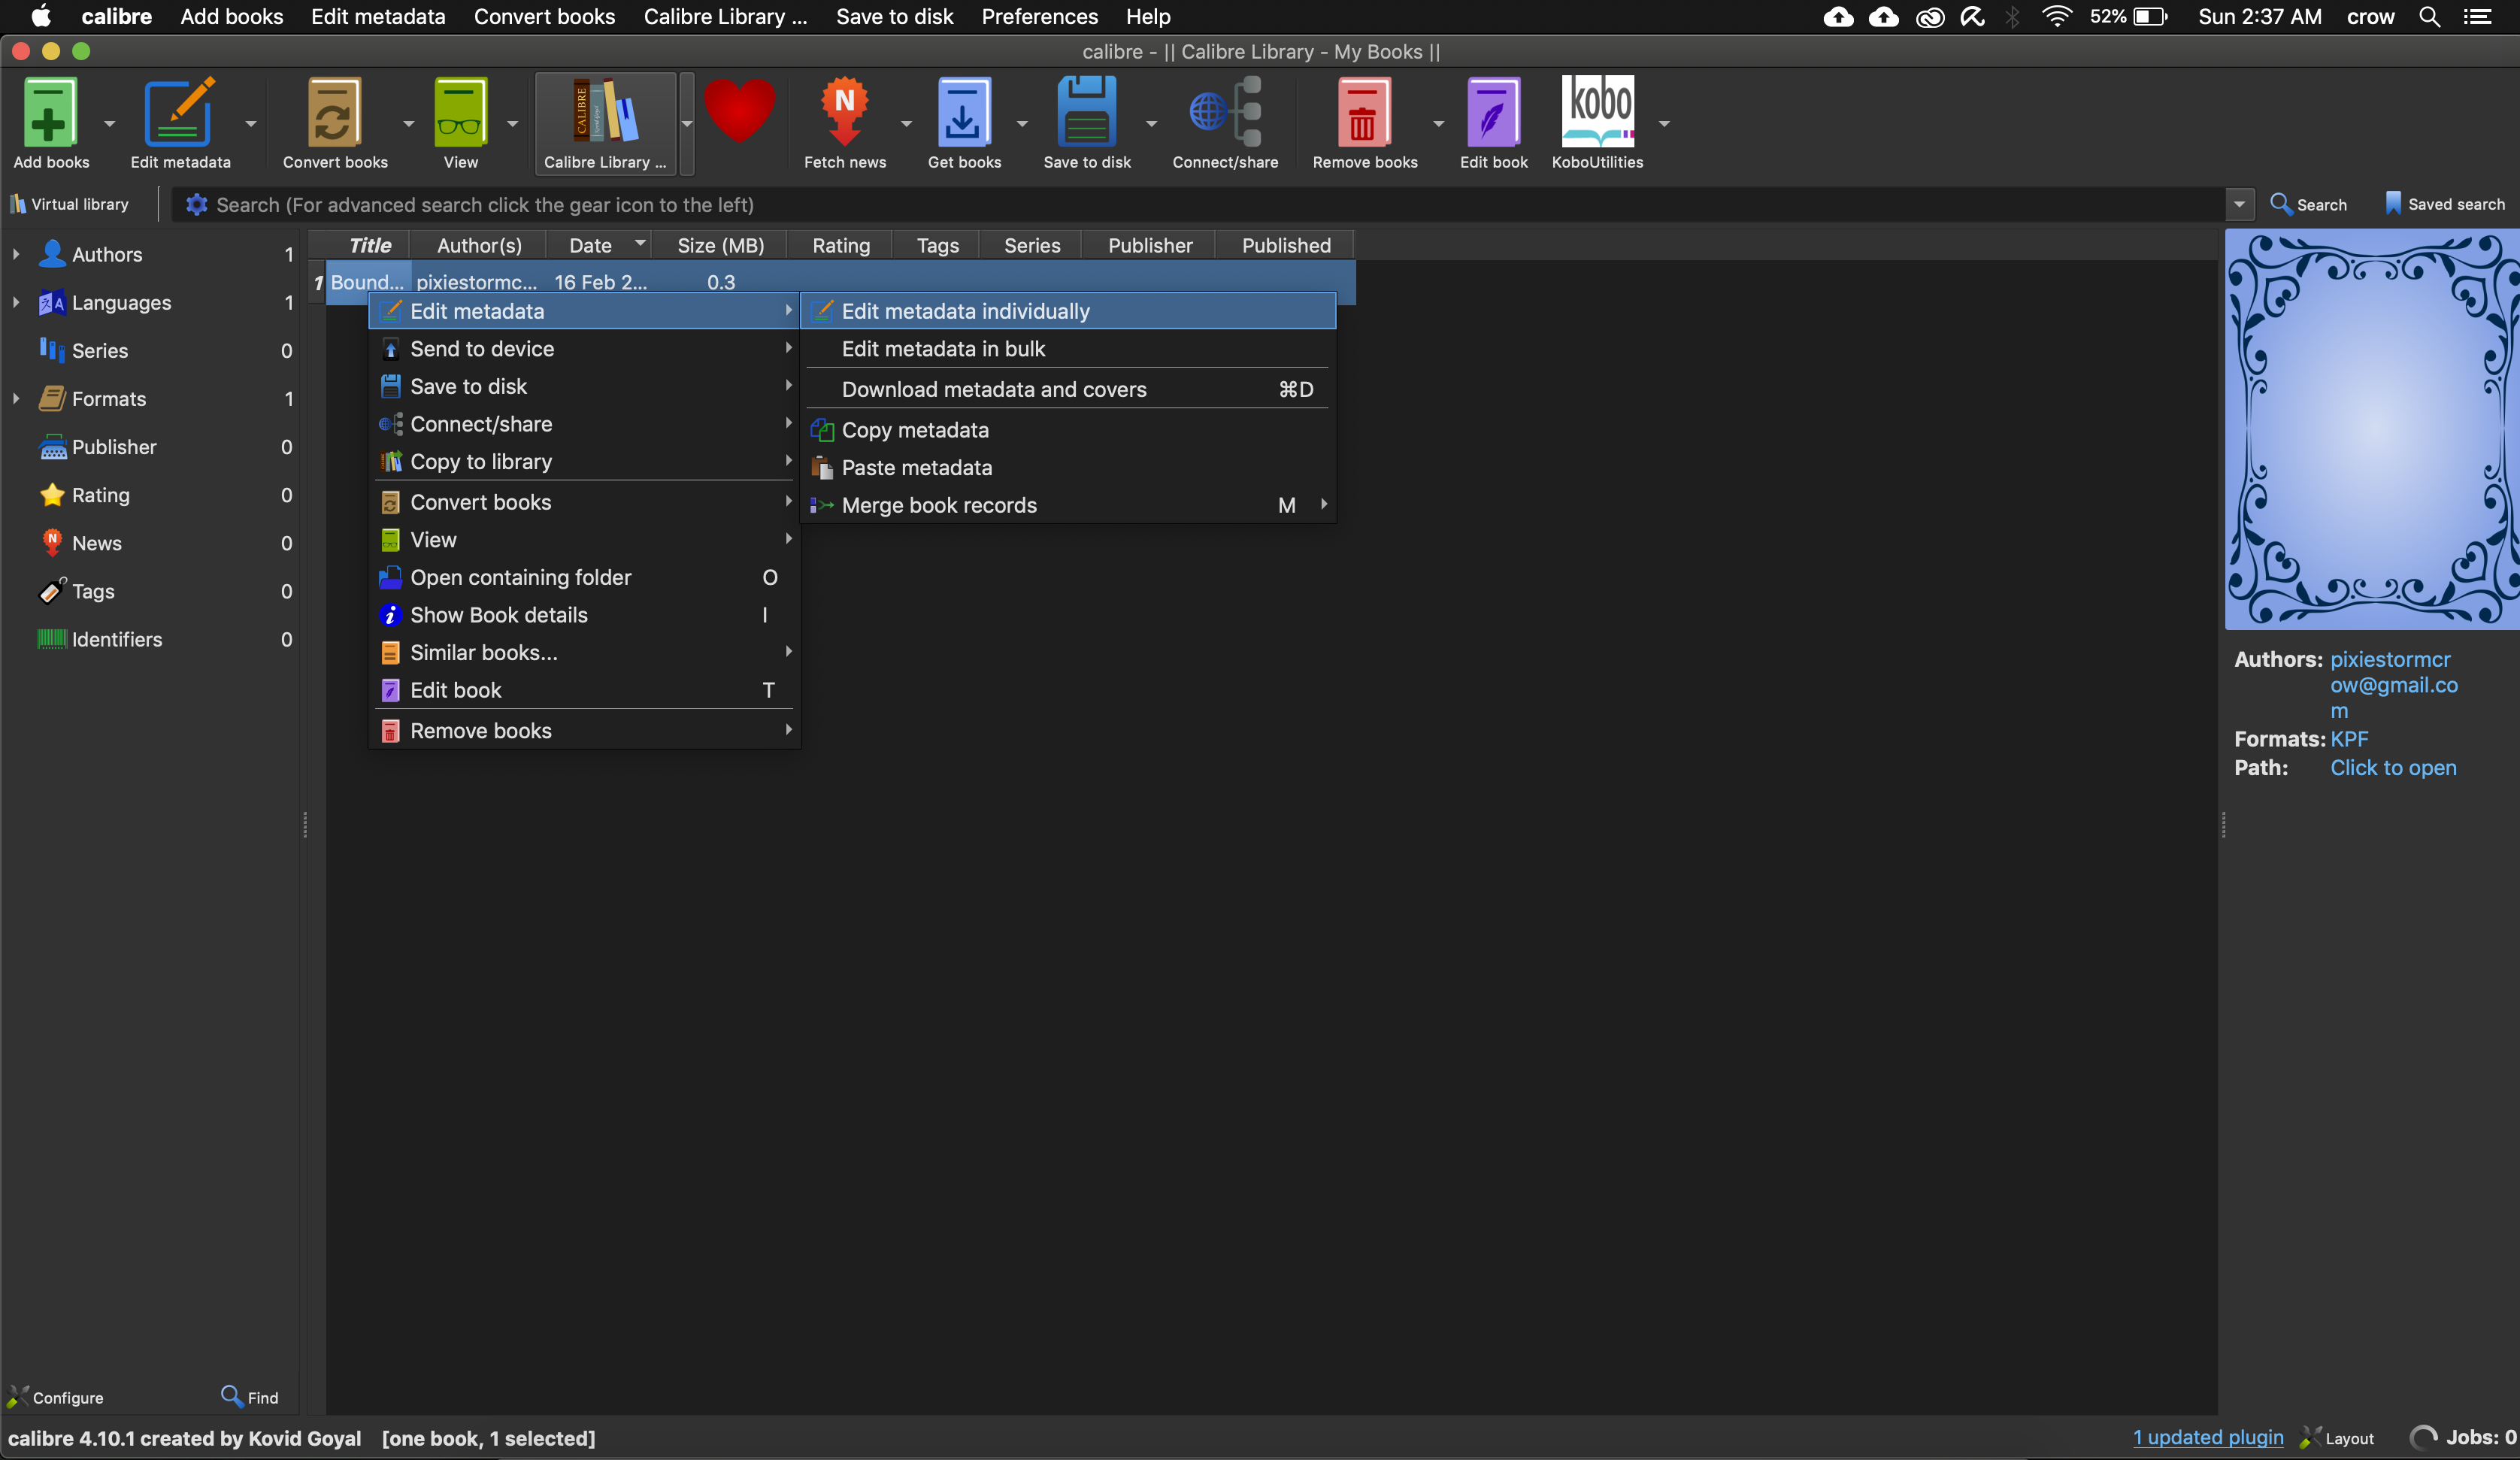Image resolution: width=2520 pixels, height=1460 pixels.
Task: Open the search history dropdown arrow
Action: [2239, 204]
